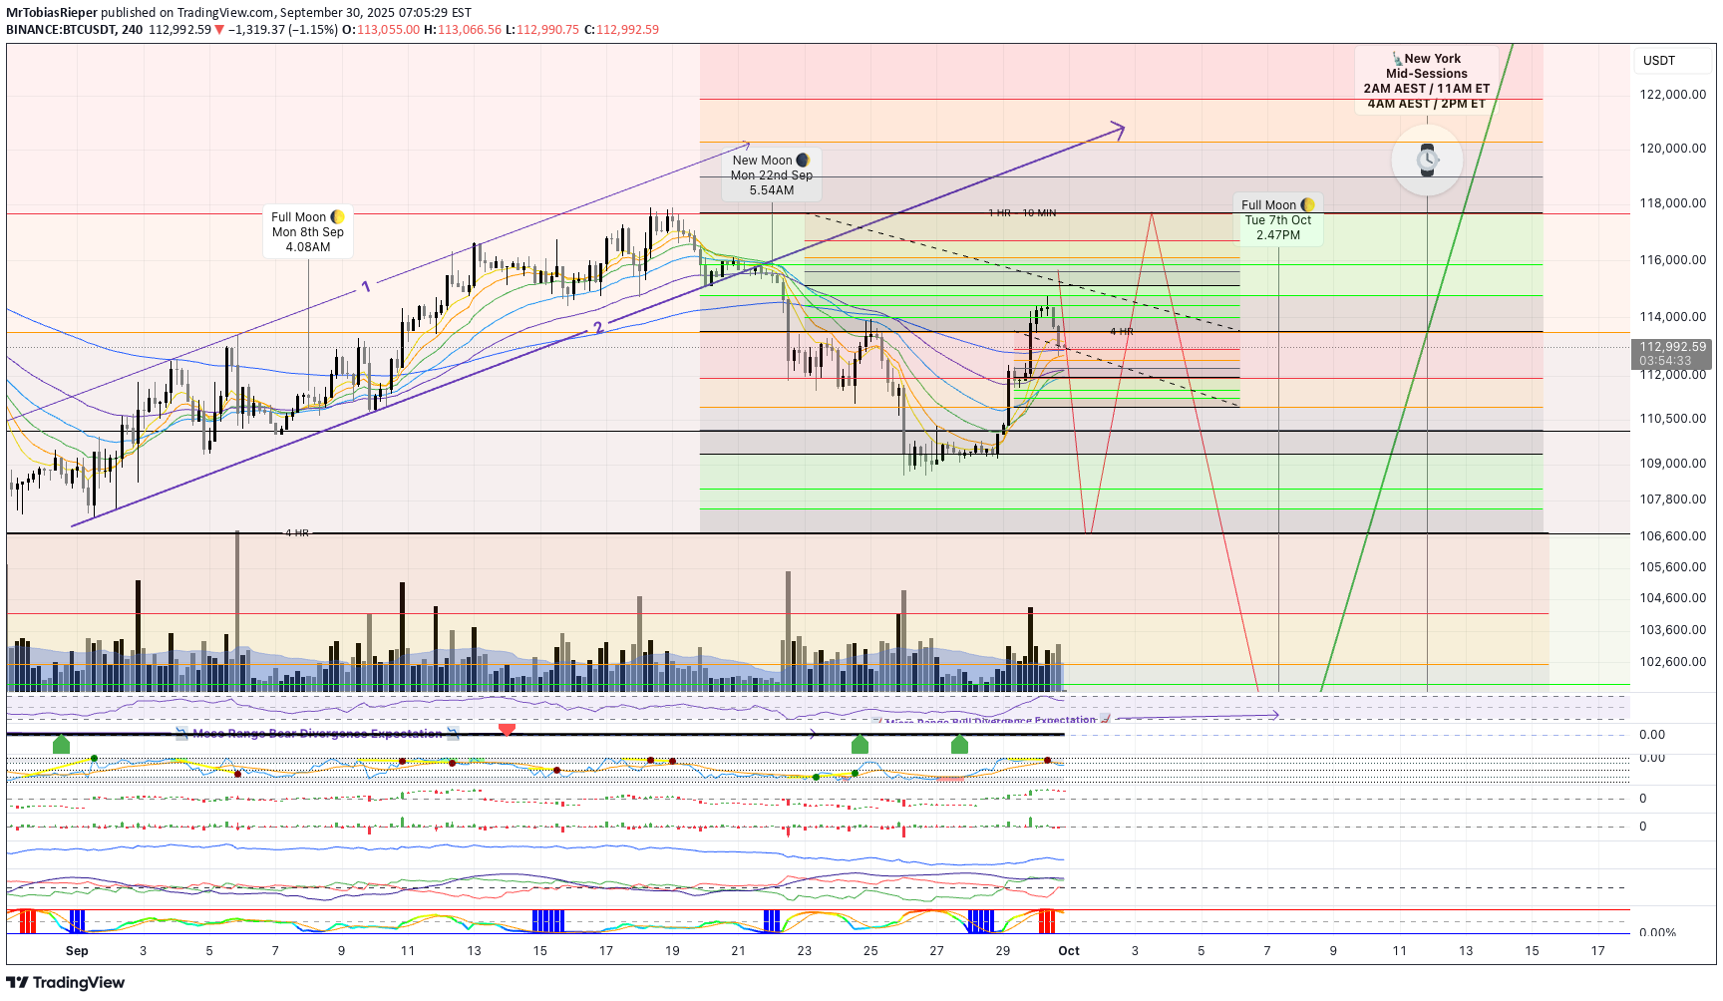Viewport: 1723px width, 1001px height.
Task: Click the moon emoji in Full Moon Oct 7th label
Action: click(1307, 205)
